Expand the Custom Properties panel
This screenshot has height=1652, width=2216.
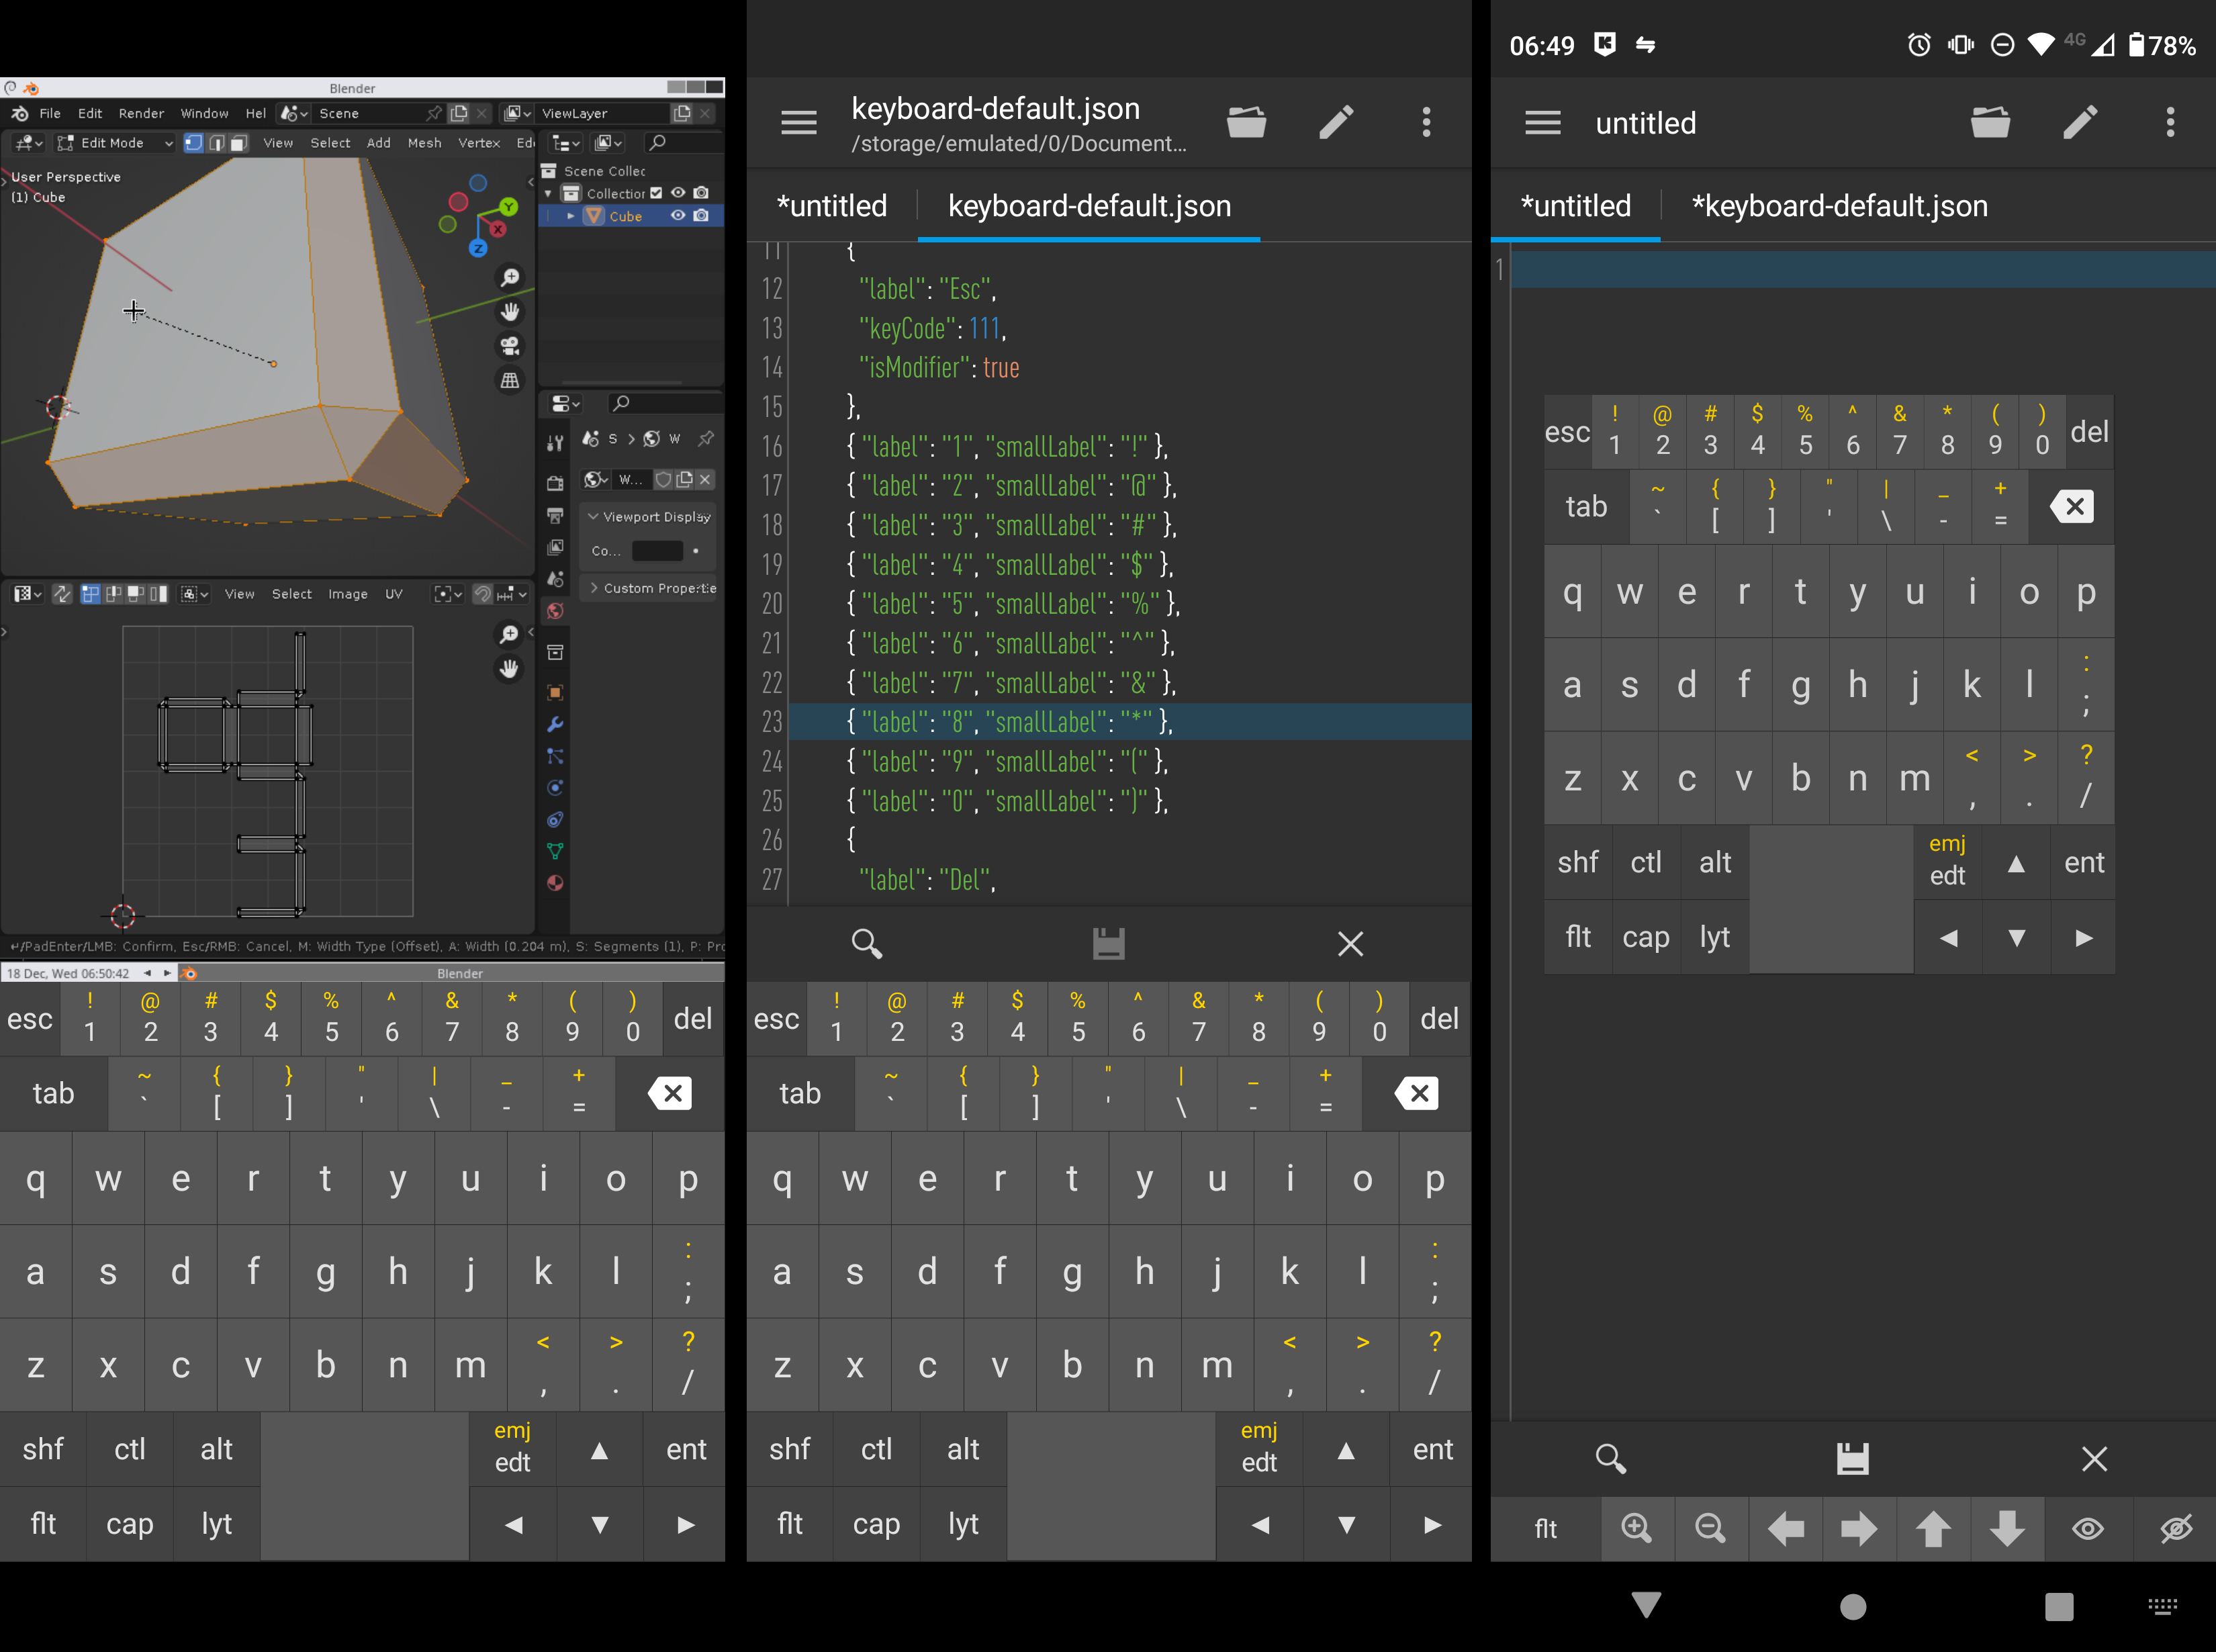(594, 588)
